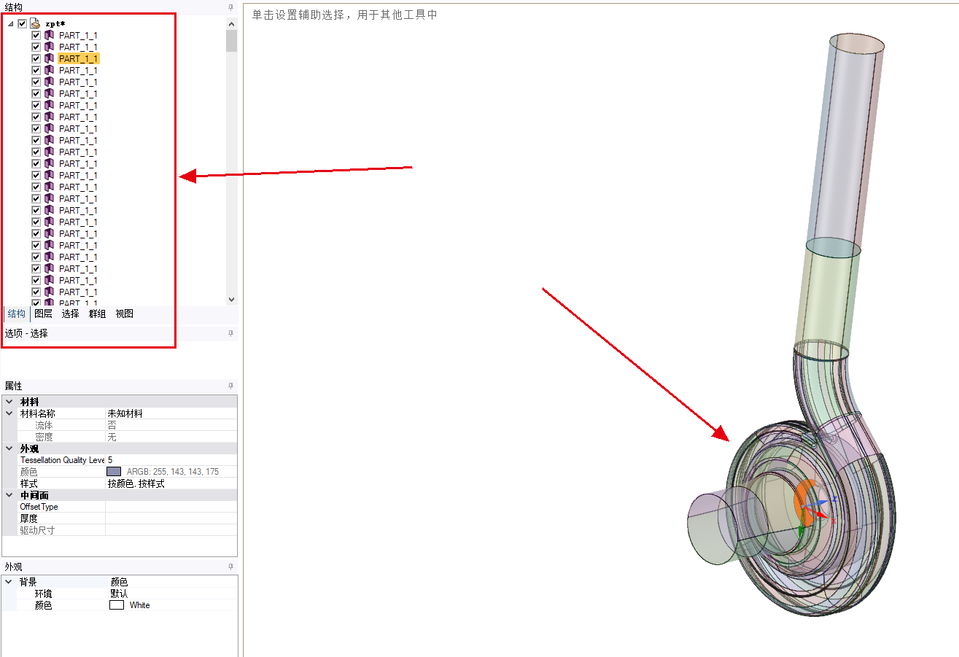
Task: Click the part icon beside highlighted PART_1_1
Action: 49,58
